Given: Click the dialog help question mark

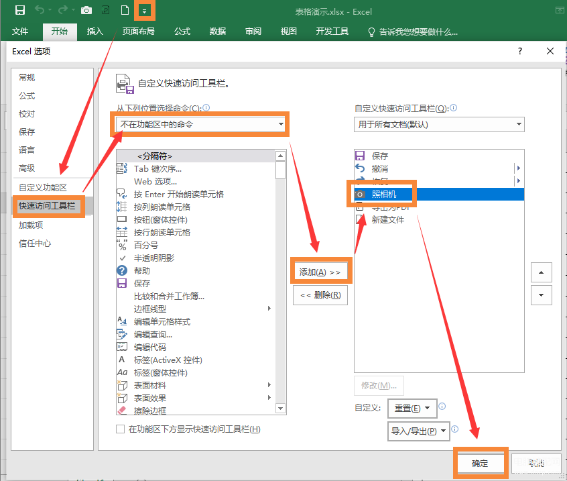Looking at the screenshot, I should pyautogui.click(x=520, y=51).
